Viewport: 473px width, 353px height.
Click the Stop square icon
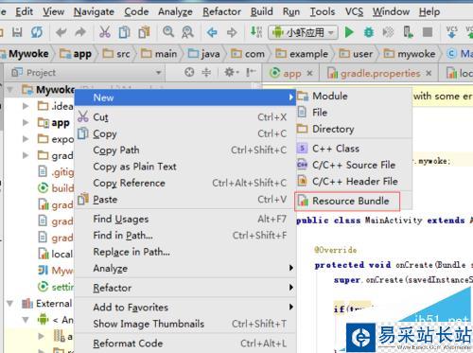[428, 32]
